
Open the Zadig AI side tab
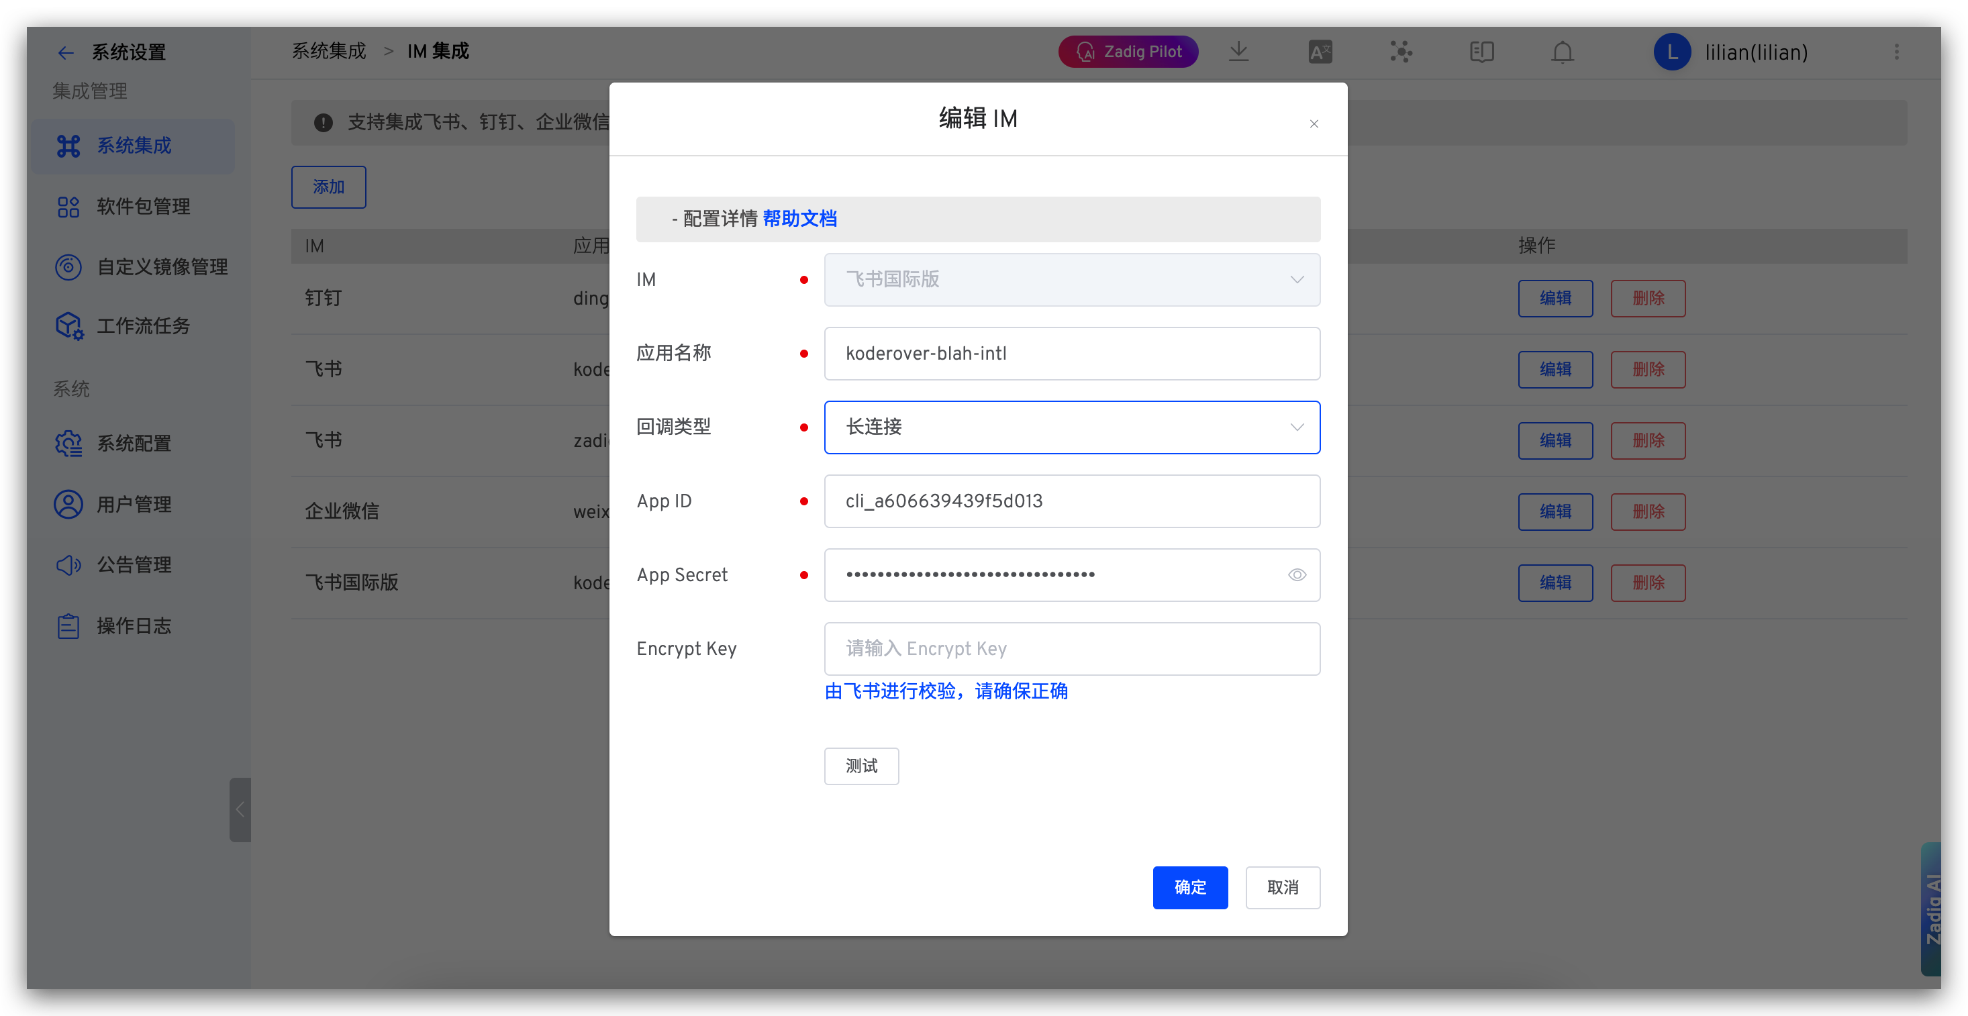(x=1931, y=908)
